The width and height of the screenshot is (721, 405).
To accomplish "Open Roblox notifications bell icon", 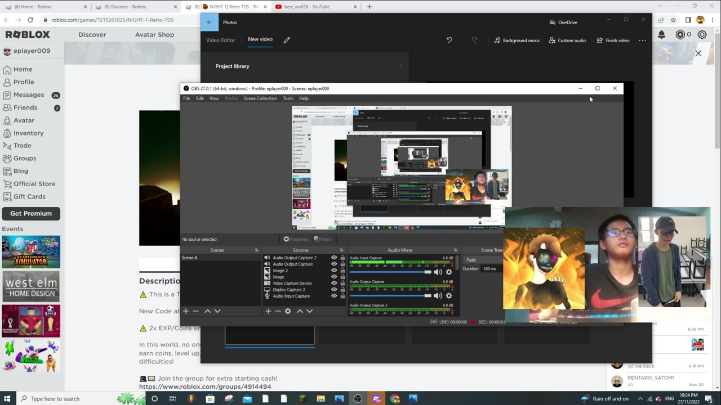I will click(661, 34).
